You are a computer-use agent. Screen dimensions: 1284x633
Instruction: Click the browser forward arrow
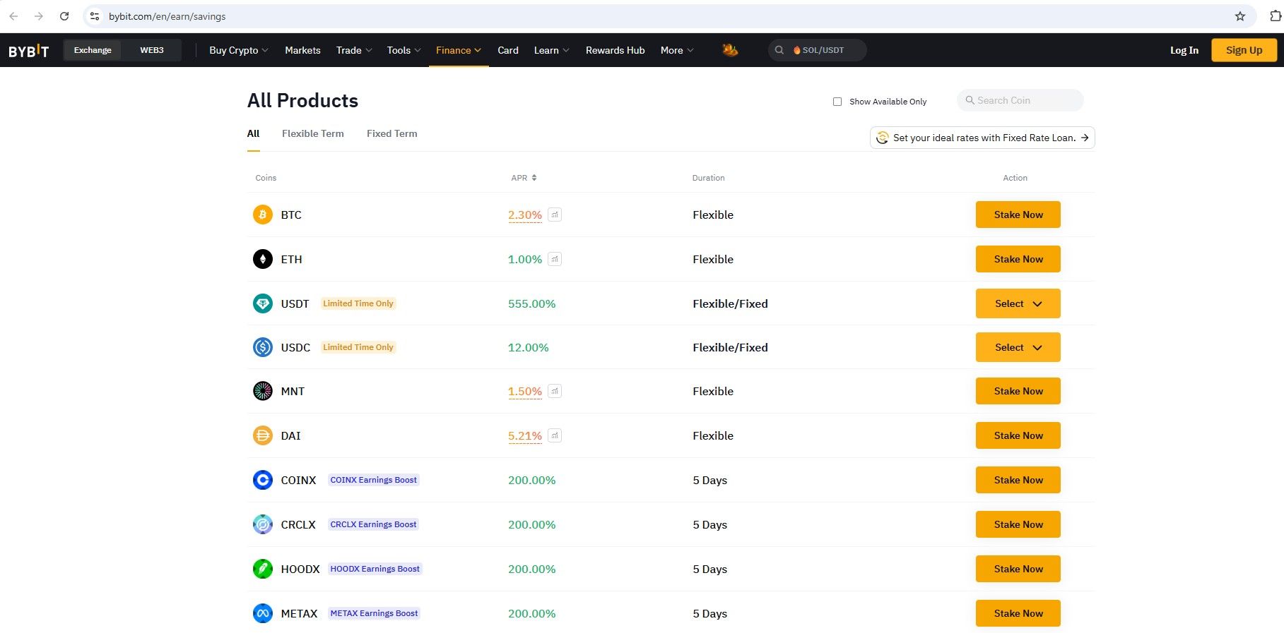[x=39, y=16]
